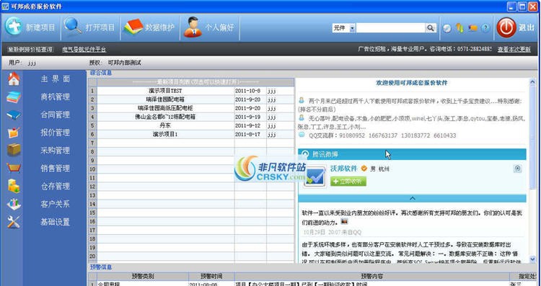The image size is (541, 286).
Task: Select 销售管理 in the sidebar
Action: click(x=56, y=169)
